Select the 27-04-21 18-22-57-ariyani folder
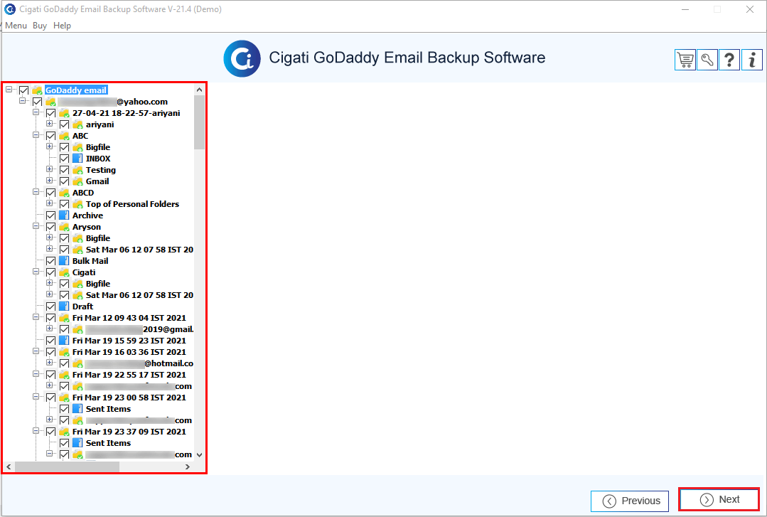This screenshot has height=517, width=767. [x=127, y=113]
